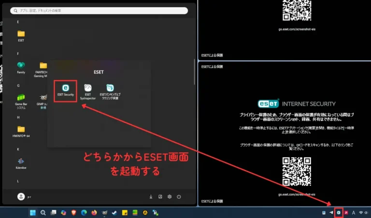Open the FANTECH Gaming folder
The height and width of the screenshot is (218, 371).
(x=42, y=70)
